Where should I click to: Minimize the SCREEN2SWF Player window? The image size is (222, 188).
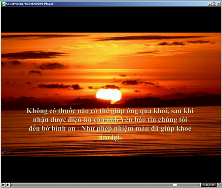click(210, 4)
